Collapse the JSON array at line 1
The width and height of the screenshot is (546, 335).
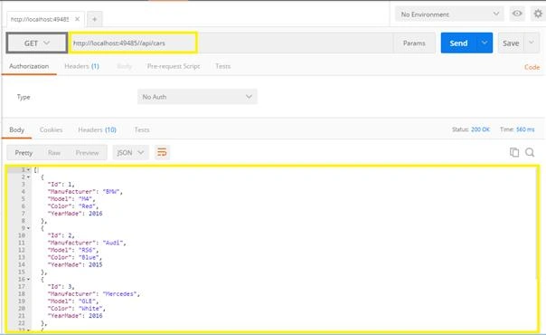point(29,170)
